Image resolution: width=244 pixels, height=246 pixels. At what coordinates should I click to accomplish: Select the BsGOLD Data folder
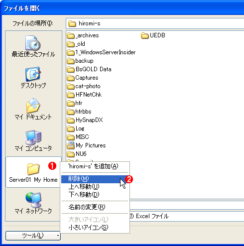pos(89,69)
